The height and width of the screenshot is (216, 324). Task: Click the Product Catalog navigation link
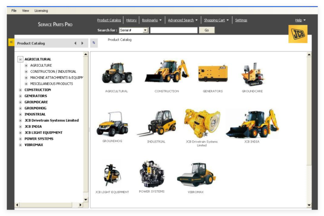[109, 20]
